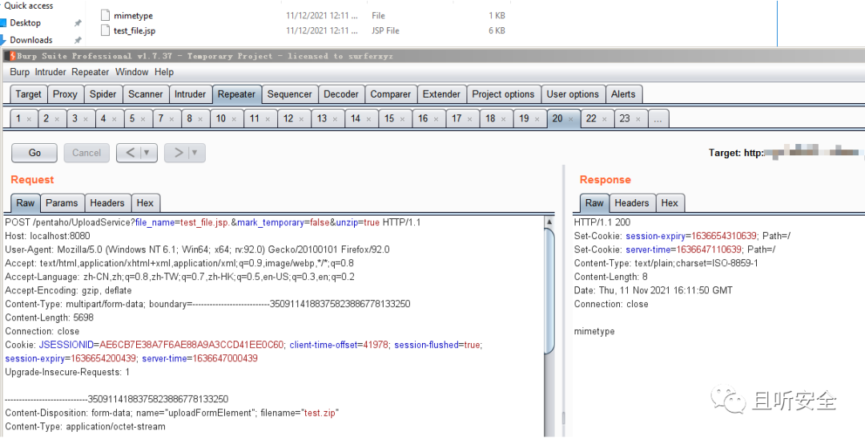Open the Window menu

coord(132,72)
